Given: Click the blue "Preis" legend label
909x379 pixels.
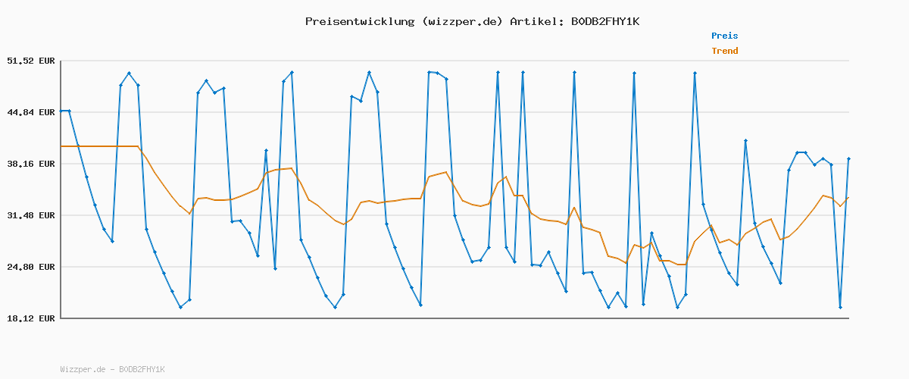Looking at the screenshot, I should 724,36.
